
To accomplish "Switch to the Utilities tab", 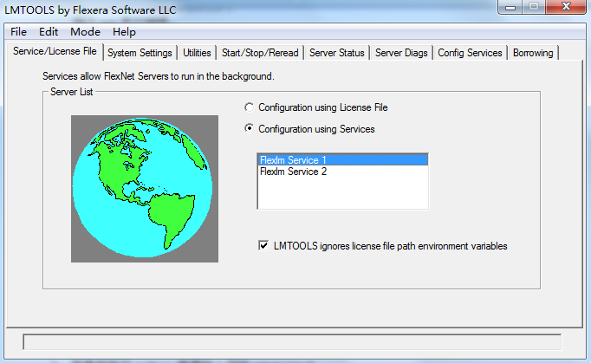I will pos(197,53).
